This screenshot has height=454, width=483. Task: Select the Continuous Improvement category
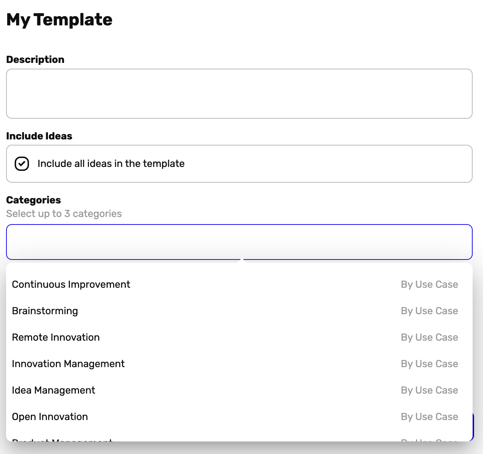point(71,285)
